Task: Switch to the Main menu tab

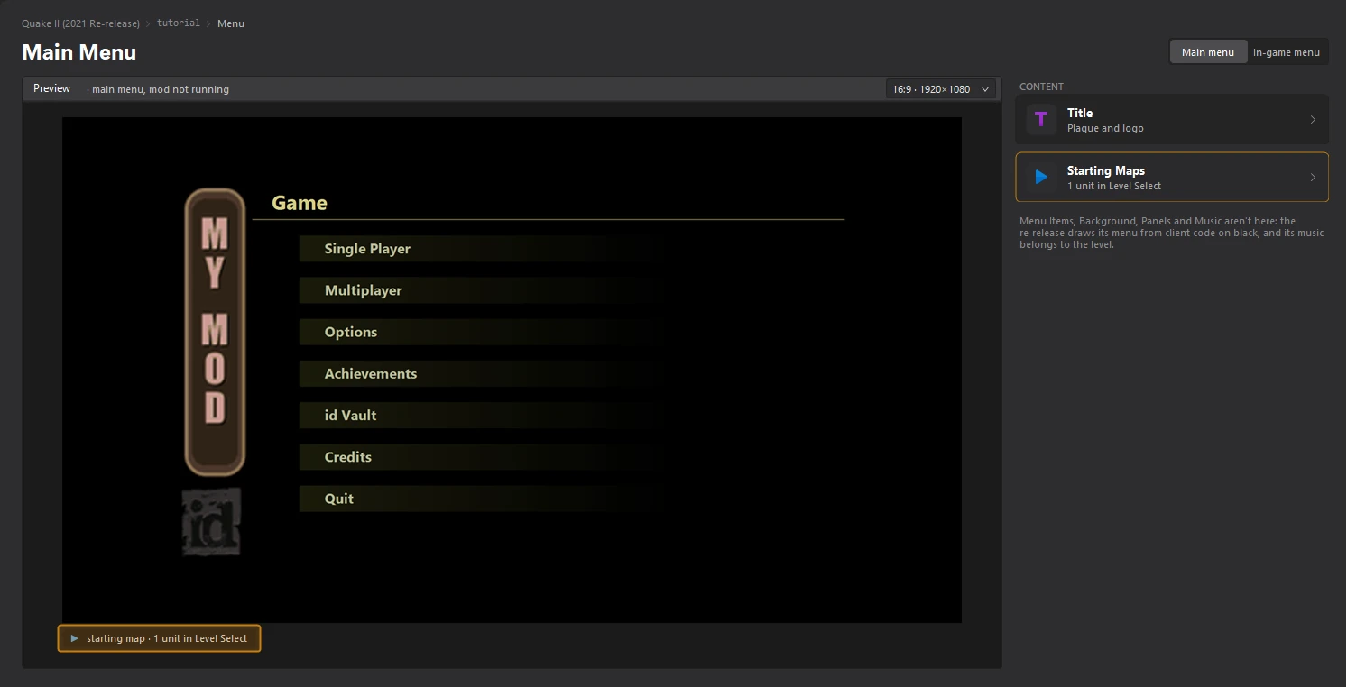Action: point(1208,52)
